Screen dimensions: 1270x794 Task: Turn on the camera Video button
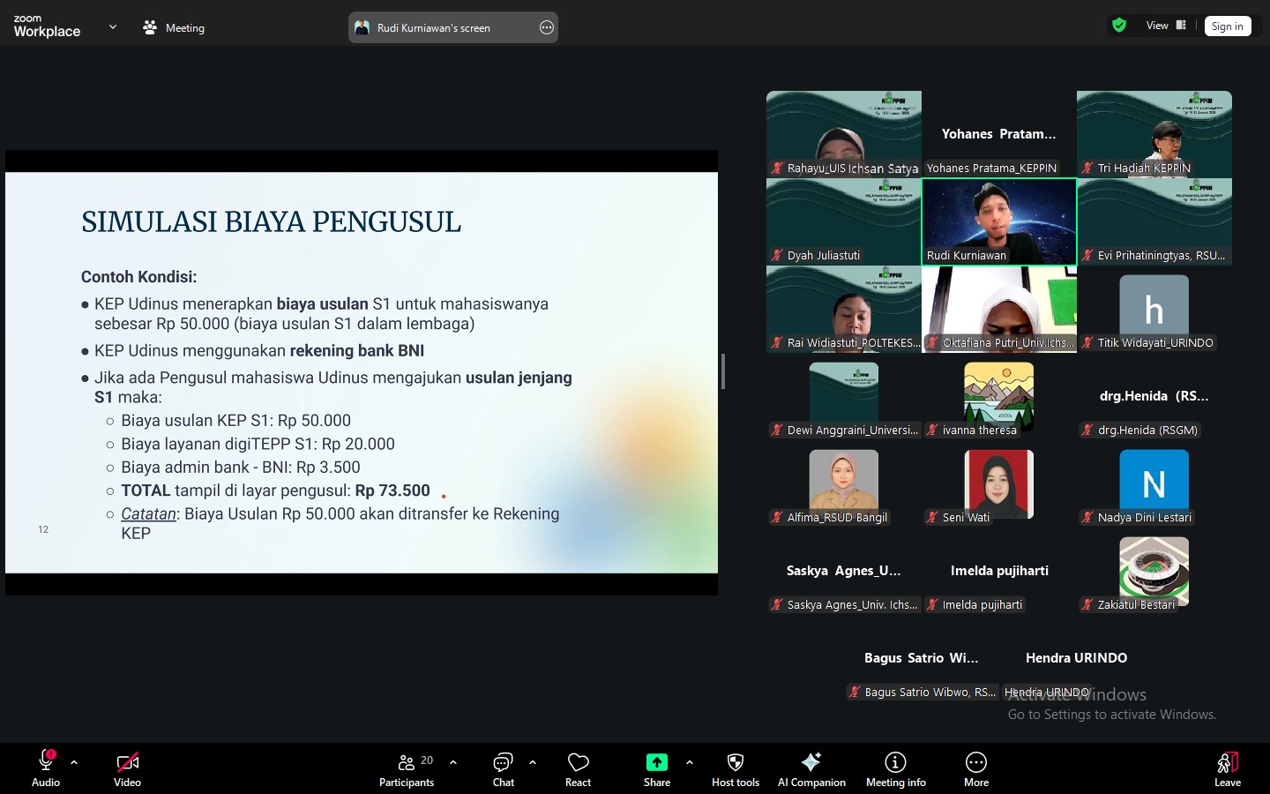click(x=127, y=763)
